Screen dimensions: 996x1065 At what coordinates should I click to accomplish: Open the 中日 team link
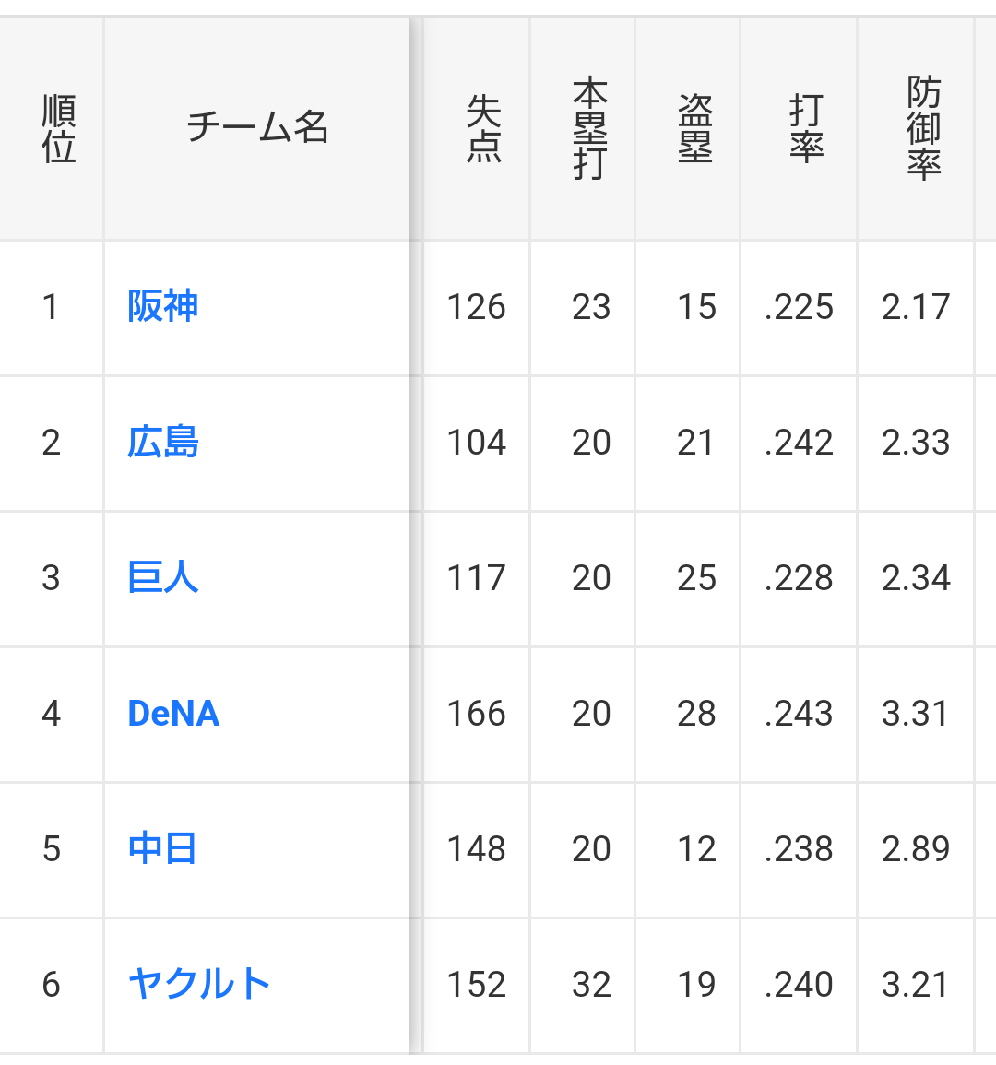(162, 848)
